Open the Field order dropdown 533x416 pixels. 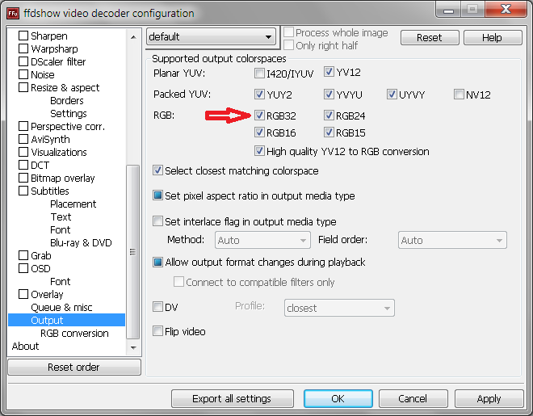click(452, 240)
